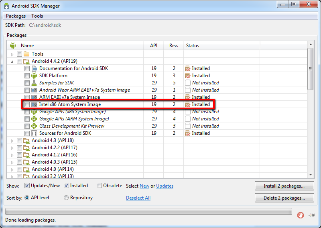Toggle the Updates/New show filter
321x228 pixels.
click(x=27, y=185)
